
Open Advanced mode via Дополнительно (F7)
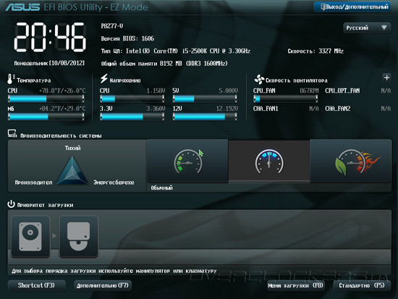coord(103,285)
